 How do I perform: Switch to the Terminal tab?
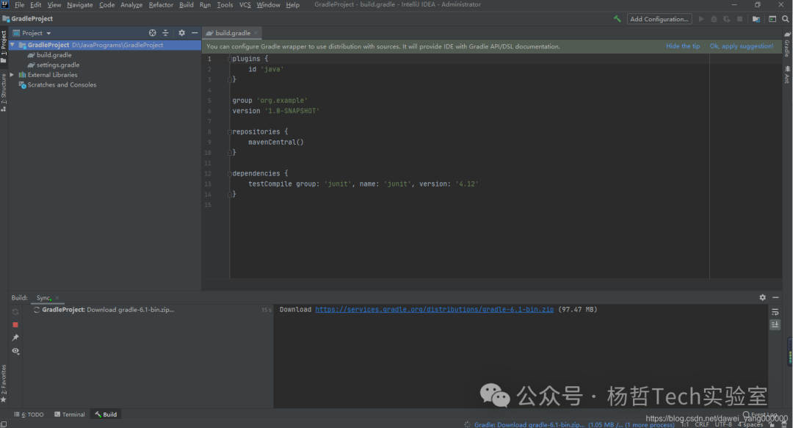(69, 415)
